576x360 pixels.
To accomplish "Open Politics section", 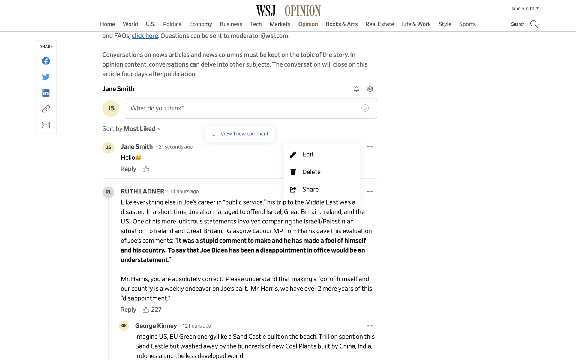I will pyautogui.click(x=172, y=24).
